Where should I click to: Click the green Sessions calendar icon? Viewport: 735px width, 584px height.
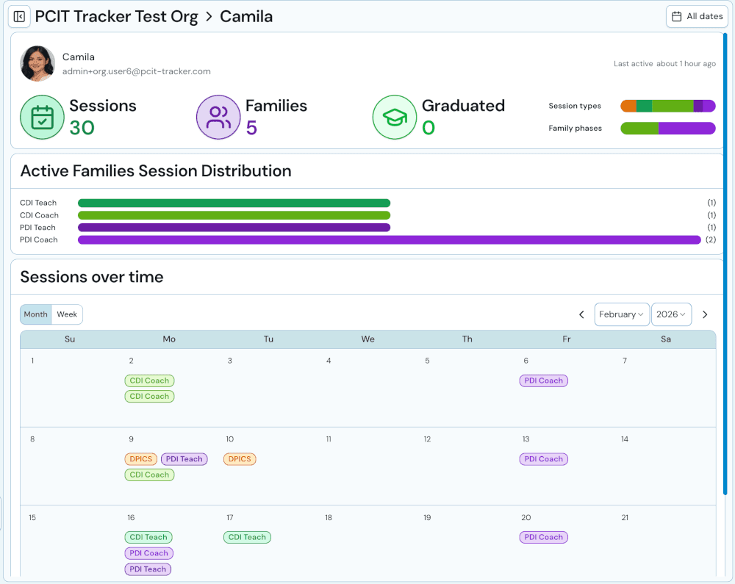pos(41,118)
